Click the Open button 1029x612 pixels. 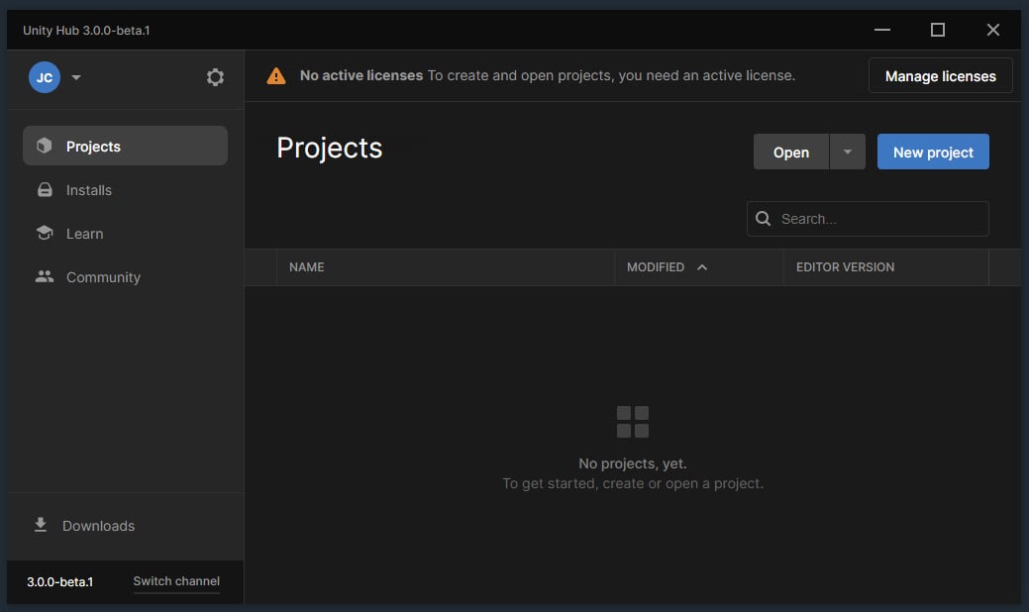791,153
